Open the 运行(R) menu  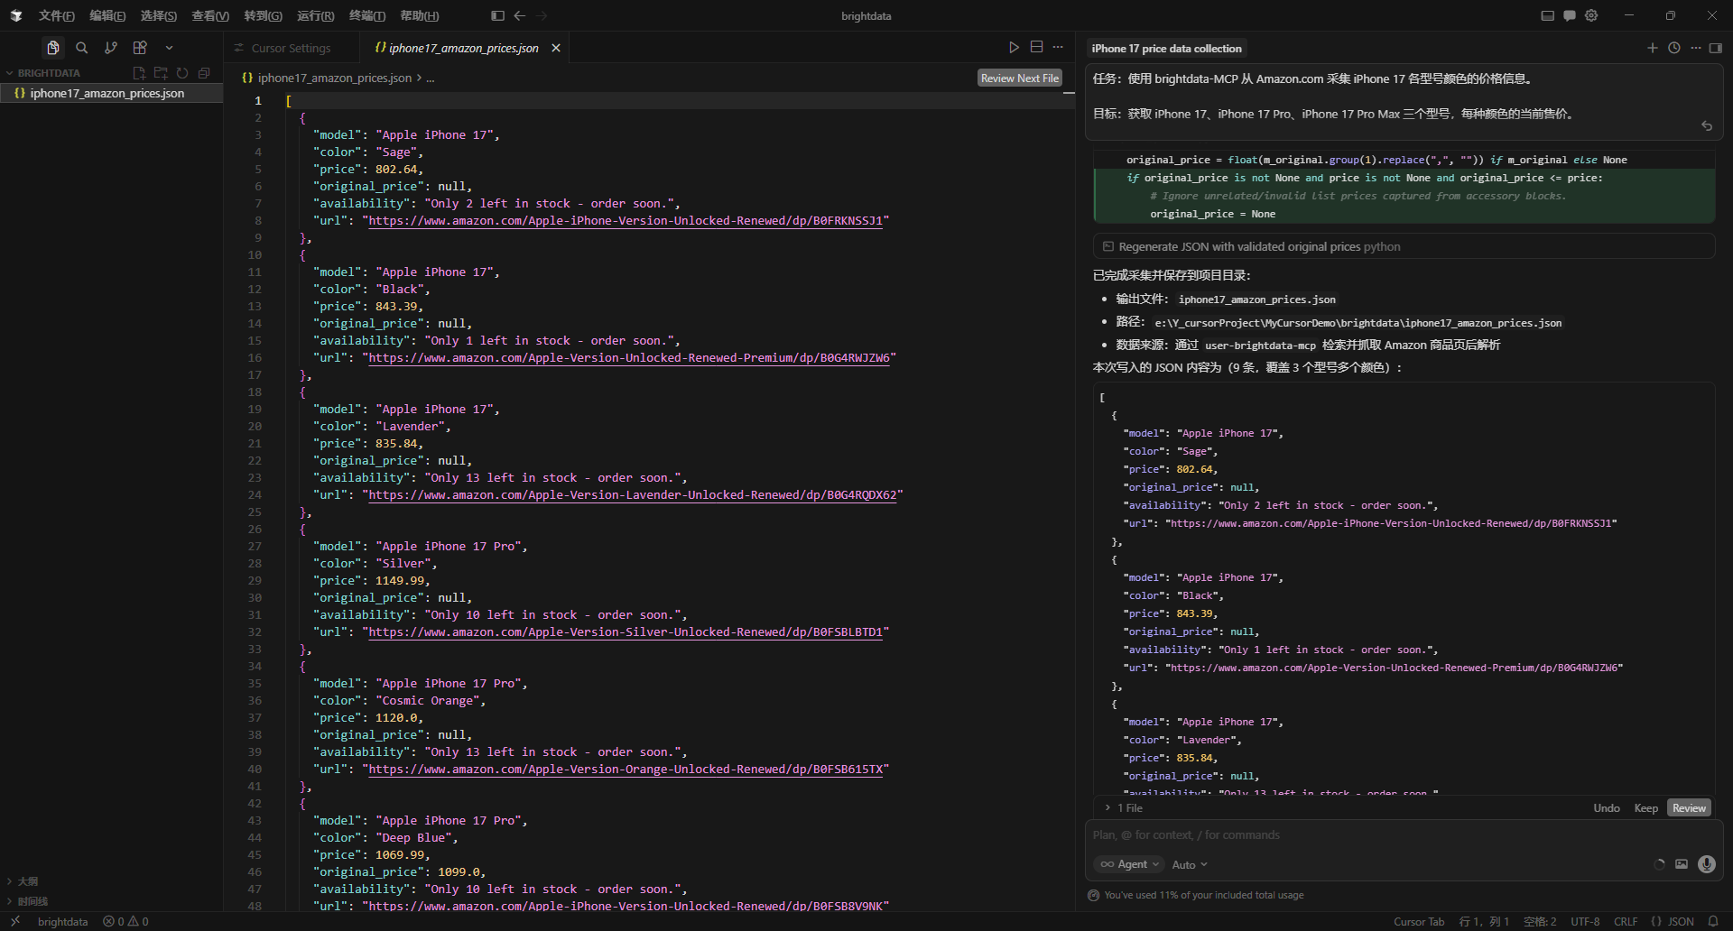pos(315,16)
